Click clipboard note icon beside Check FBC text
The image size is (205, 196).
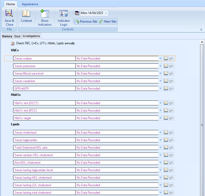pyautogui.click(x=12, y=43)
